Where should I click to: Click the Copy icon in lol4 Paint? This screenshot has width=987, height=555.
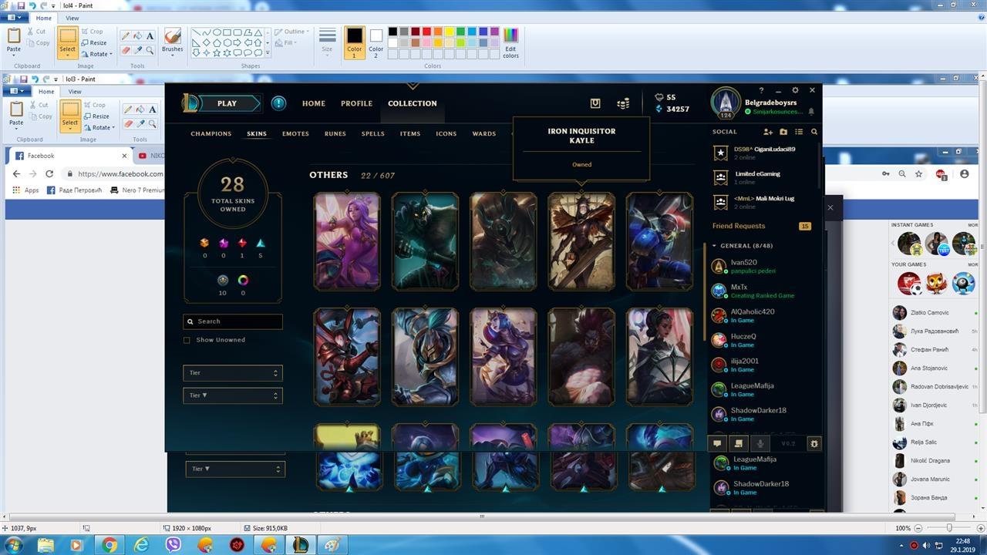[32, 43]
